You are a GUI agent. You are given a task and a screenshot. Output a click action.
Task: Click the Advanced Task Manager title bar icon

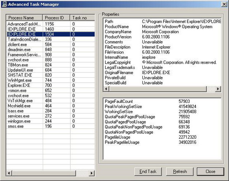coord(4,4)
